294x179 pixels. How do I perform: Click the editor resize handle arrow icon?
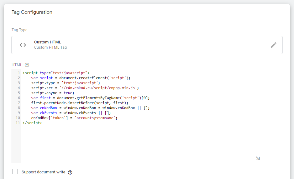[x=258, y=158]
